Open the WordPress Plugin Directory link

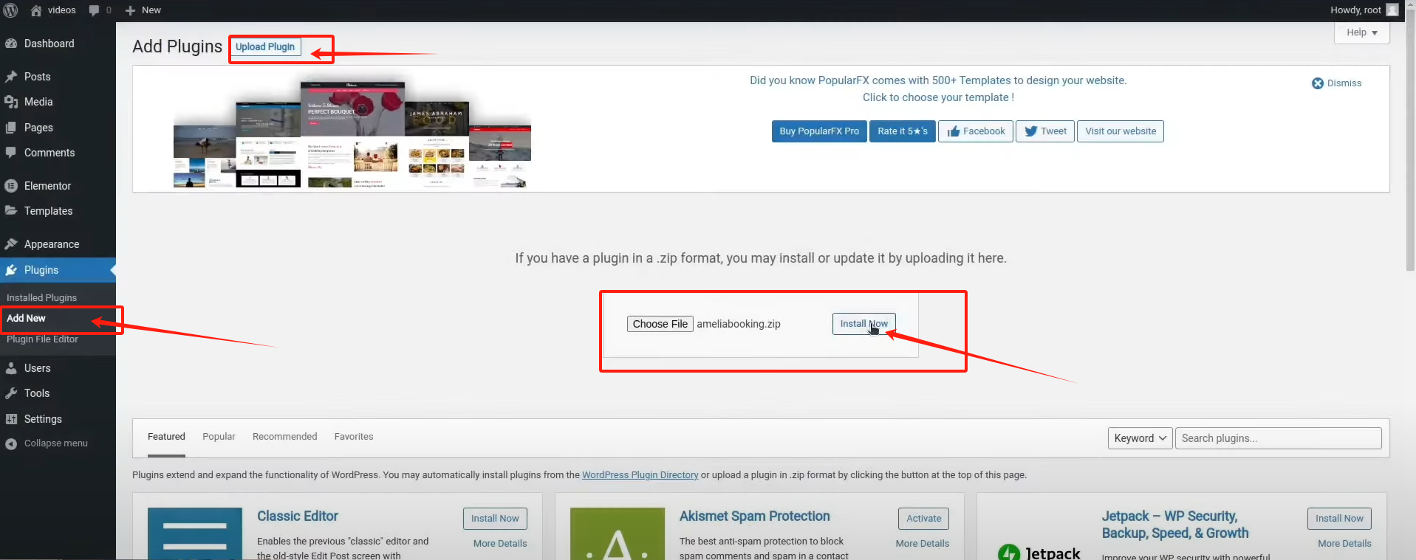point(640,475)
